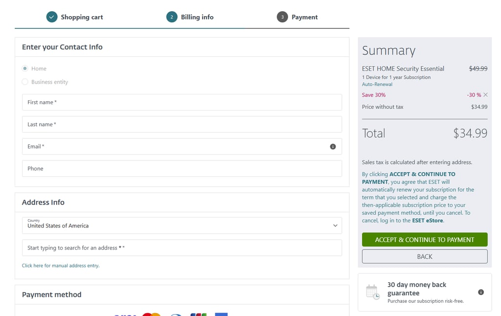Open the ESET eStore link

click(428, 221)
